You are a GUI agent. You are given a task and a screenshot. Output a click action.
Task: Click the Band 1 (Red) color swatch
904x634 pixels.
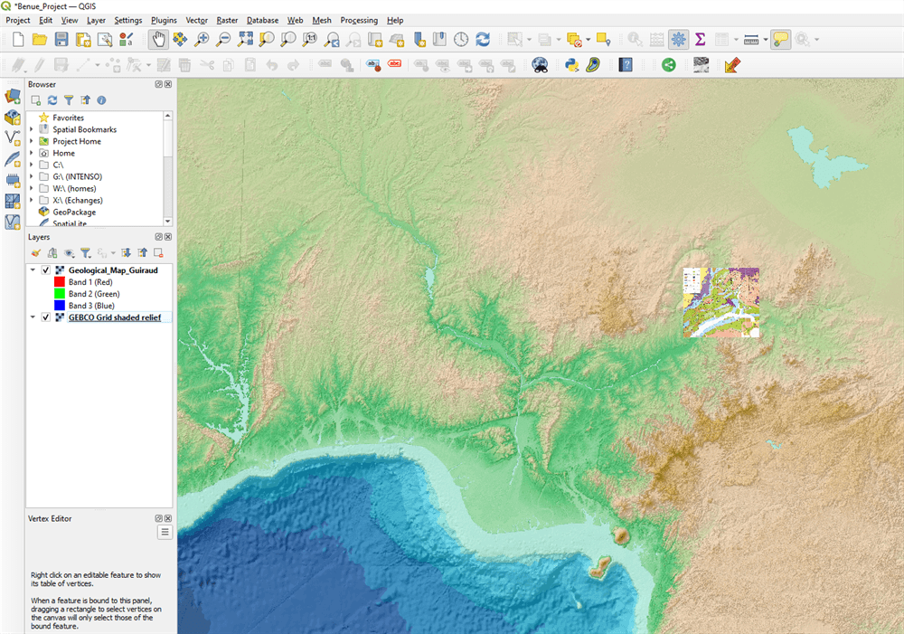pos(59,282)
